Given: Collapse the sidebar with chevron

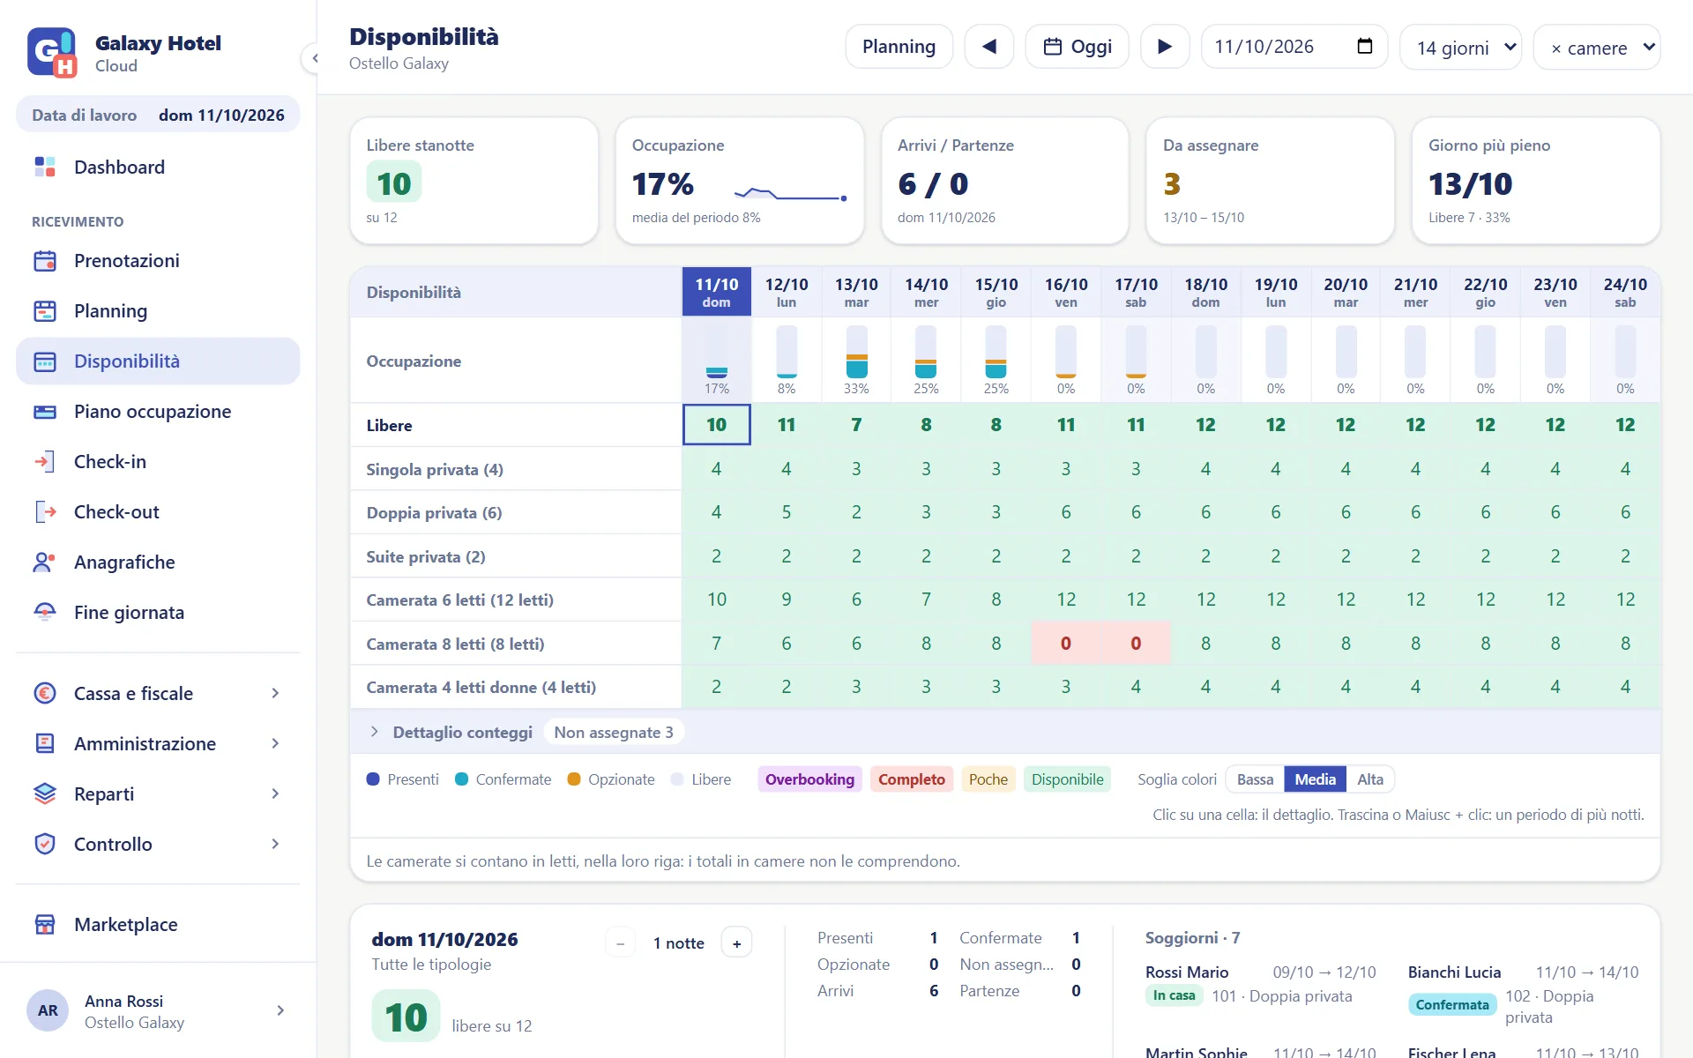Looking at the screenshot, I should [314, 58].
